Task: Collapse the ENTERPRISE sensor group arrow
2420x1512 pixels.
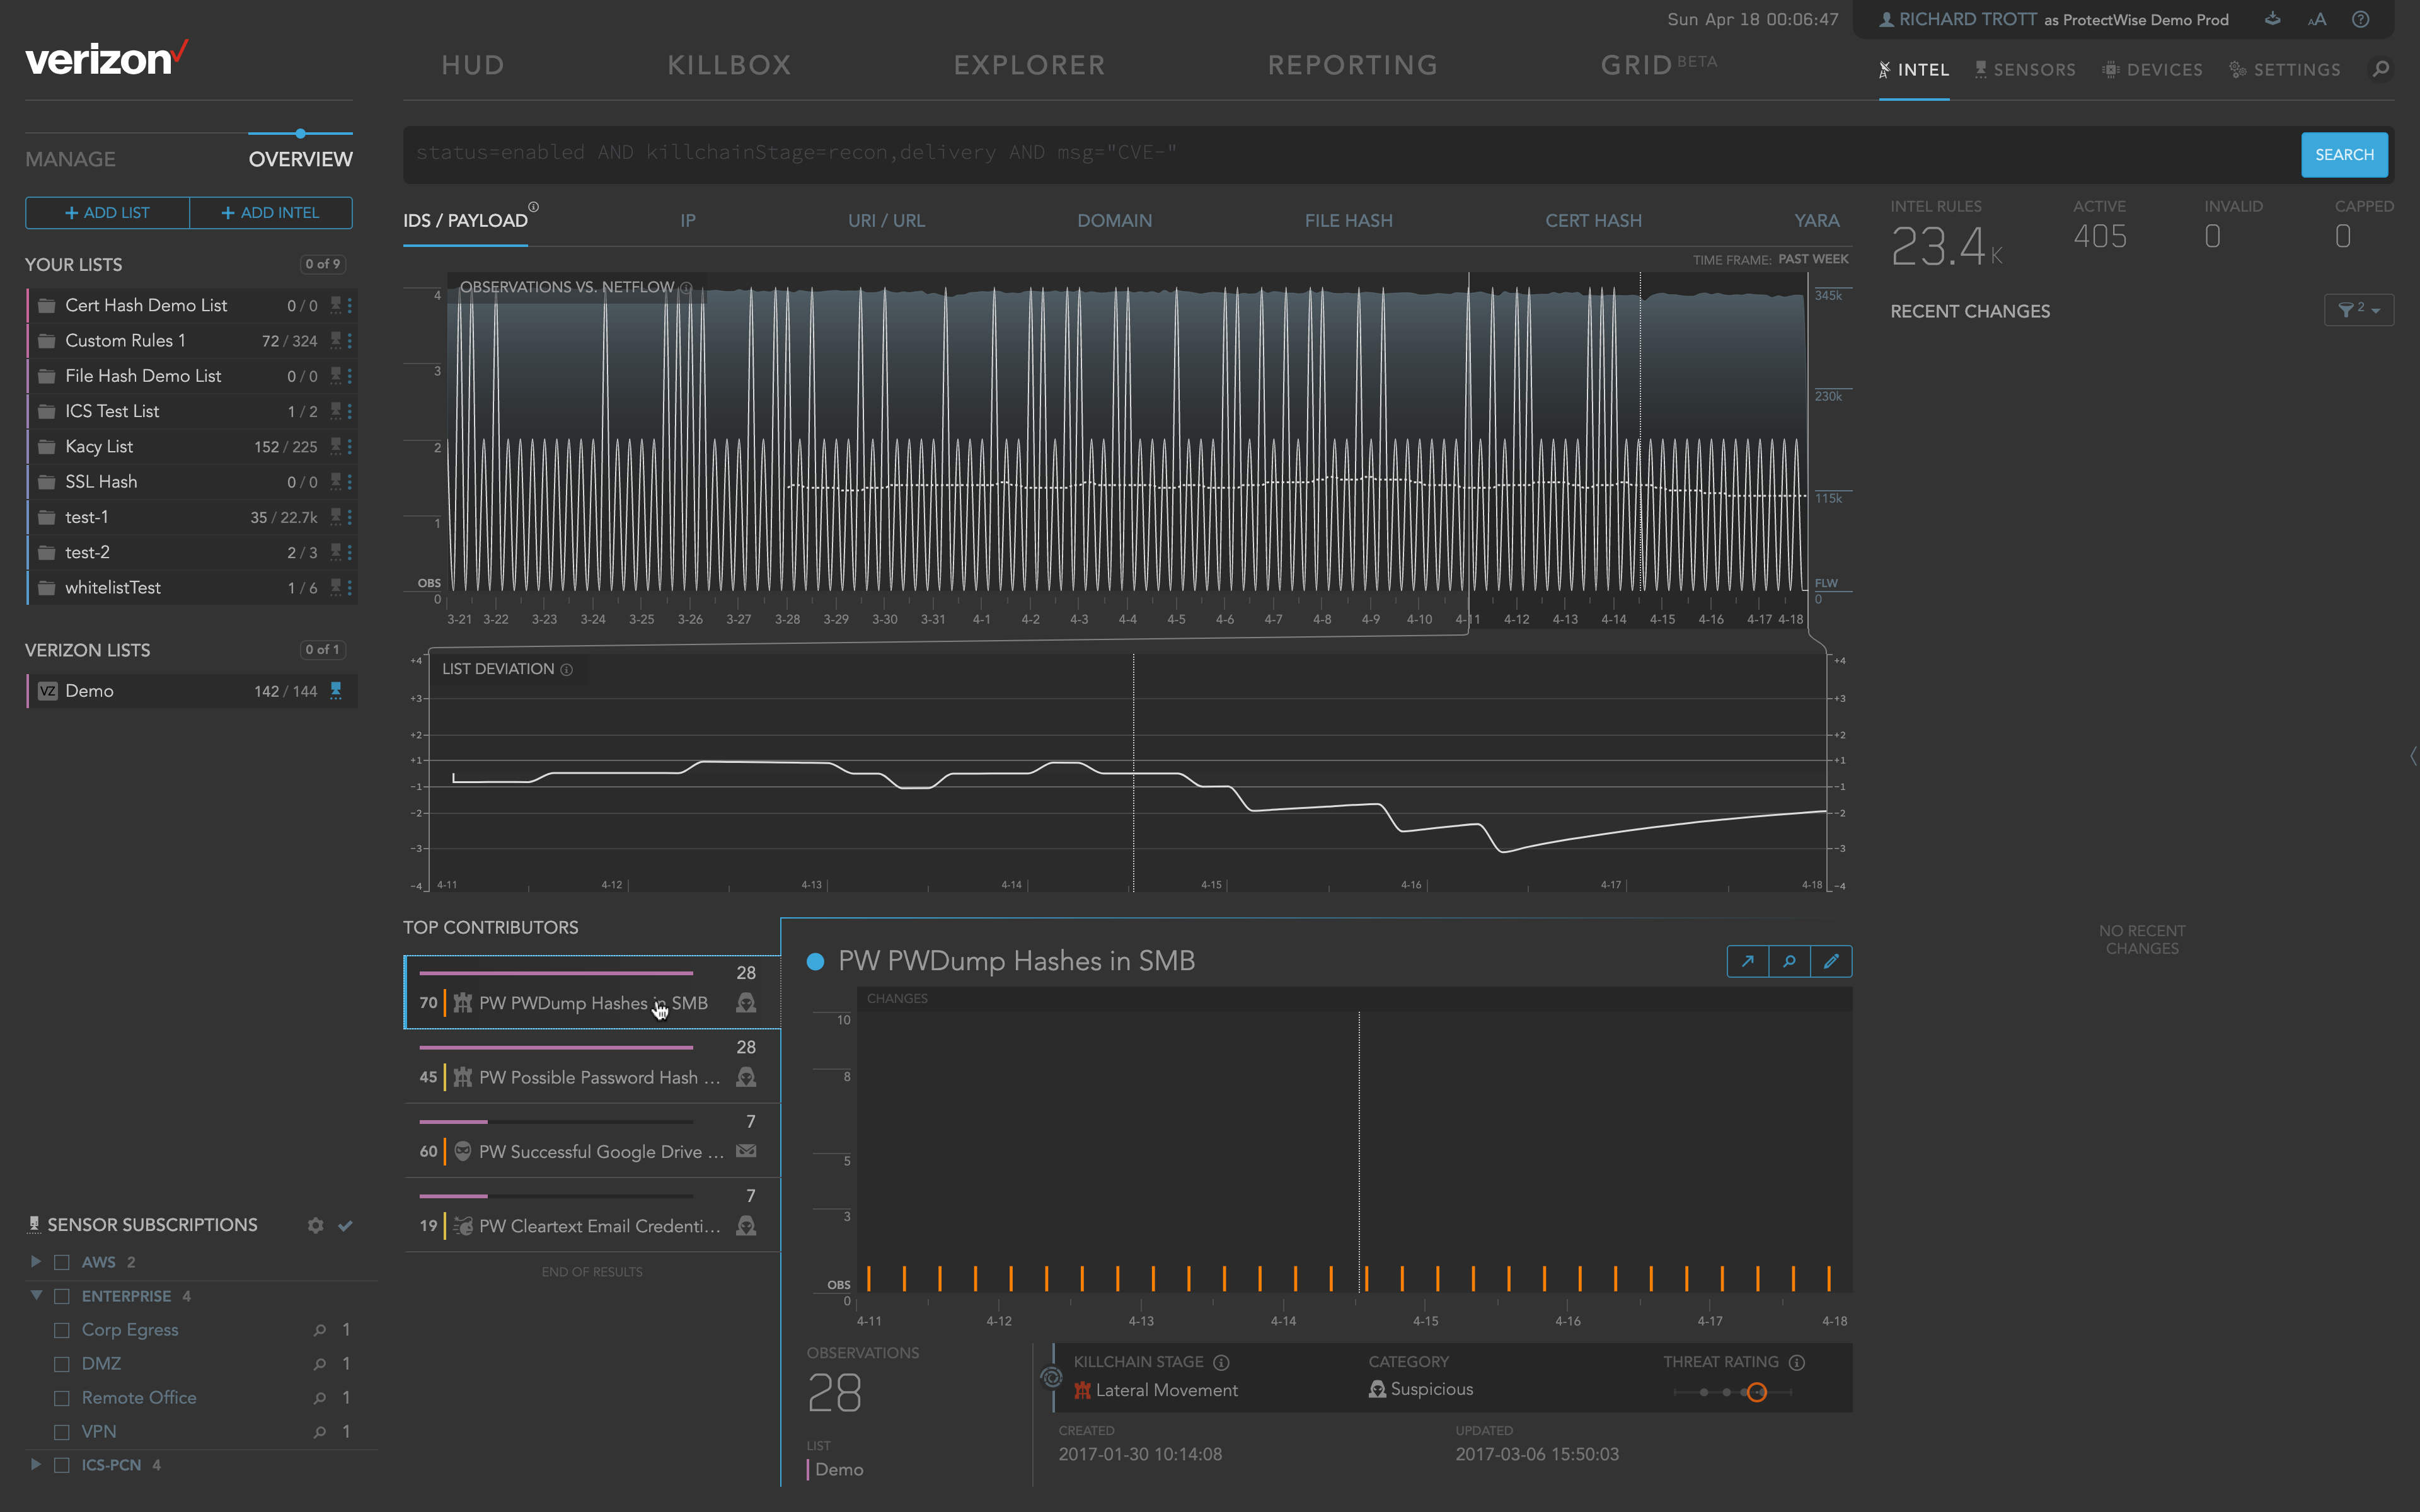Action: coord(36,1295)
